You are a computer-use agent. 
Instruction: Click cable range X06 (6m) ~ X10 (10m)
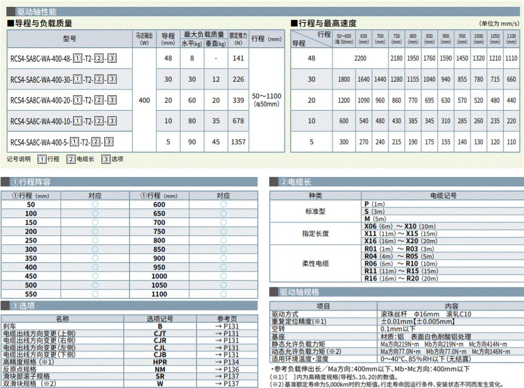(x=400, y=226)
